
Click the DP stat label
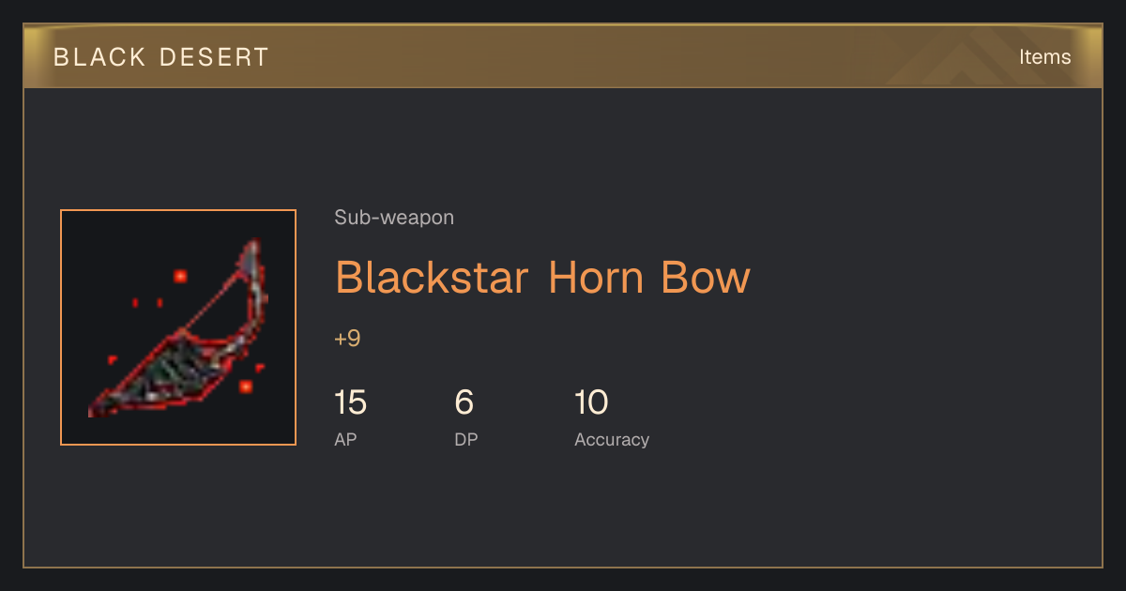point(466,439)
